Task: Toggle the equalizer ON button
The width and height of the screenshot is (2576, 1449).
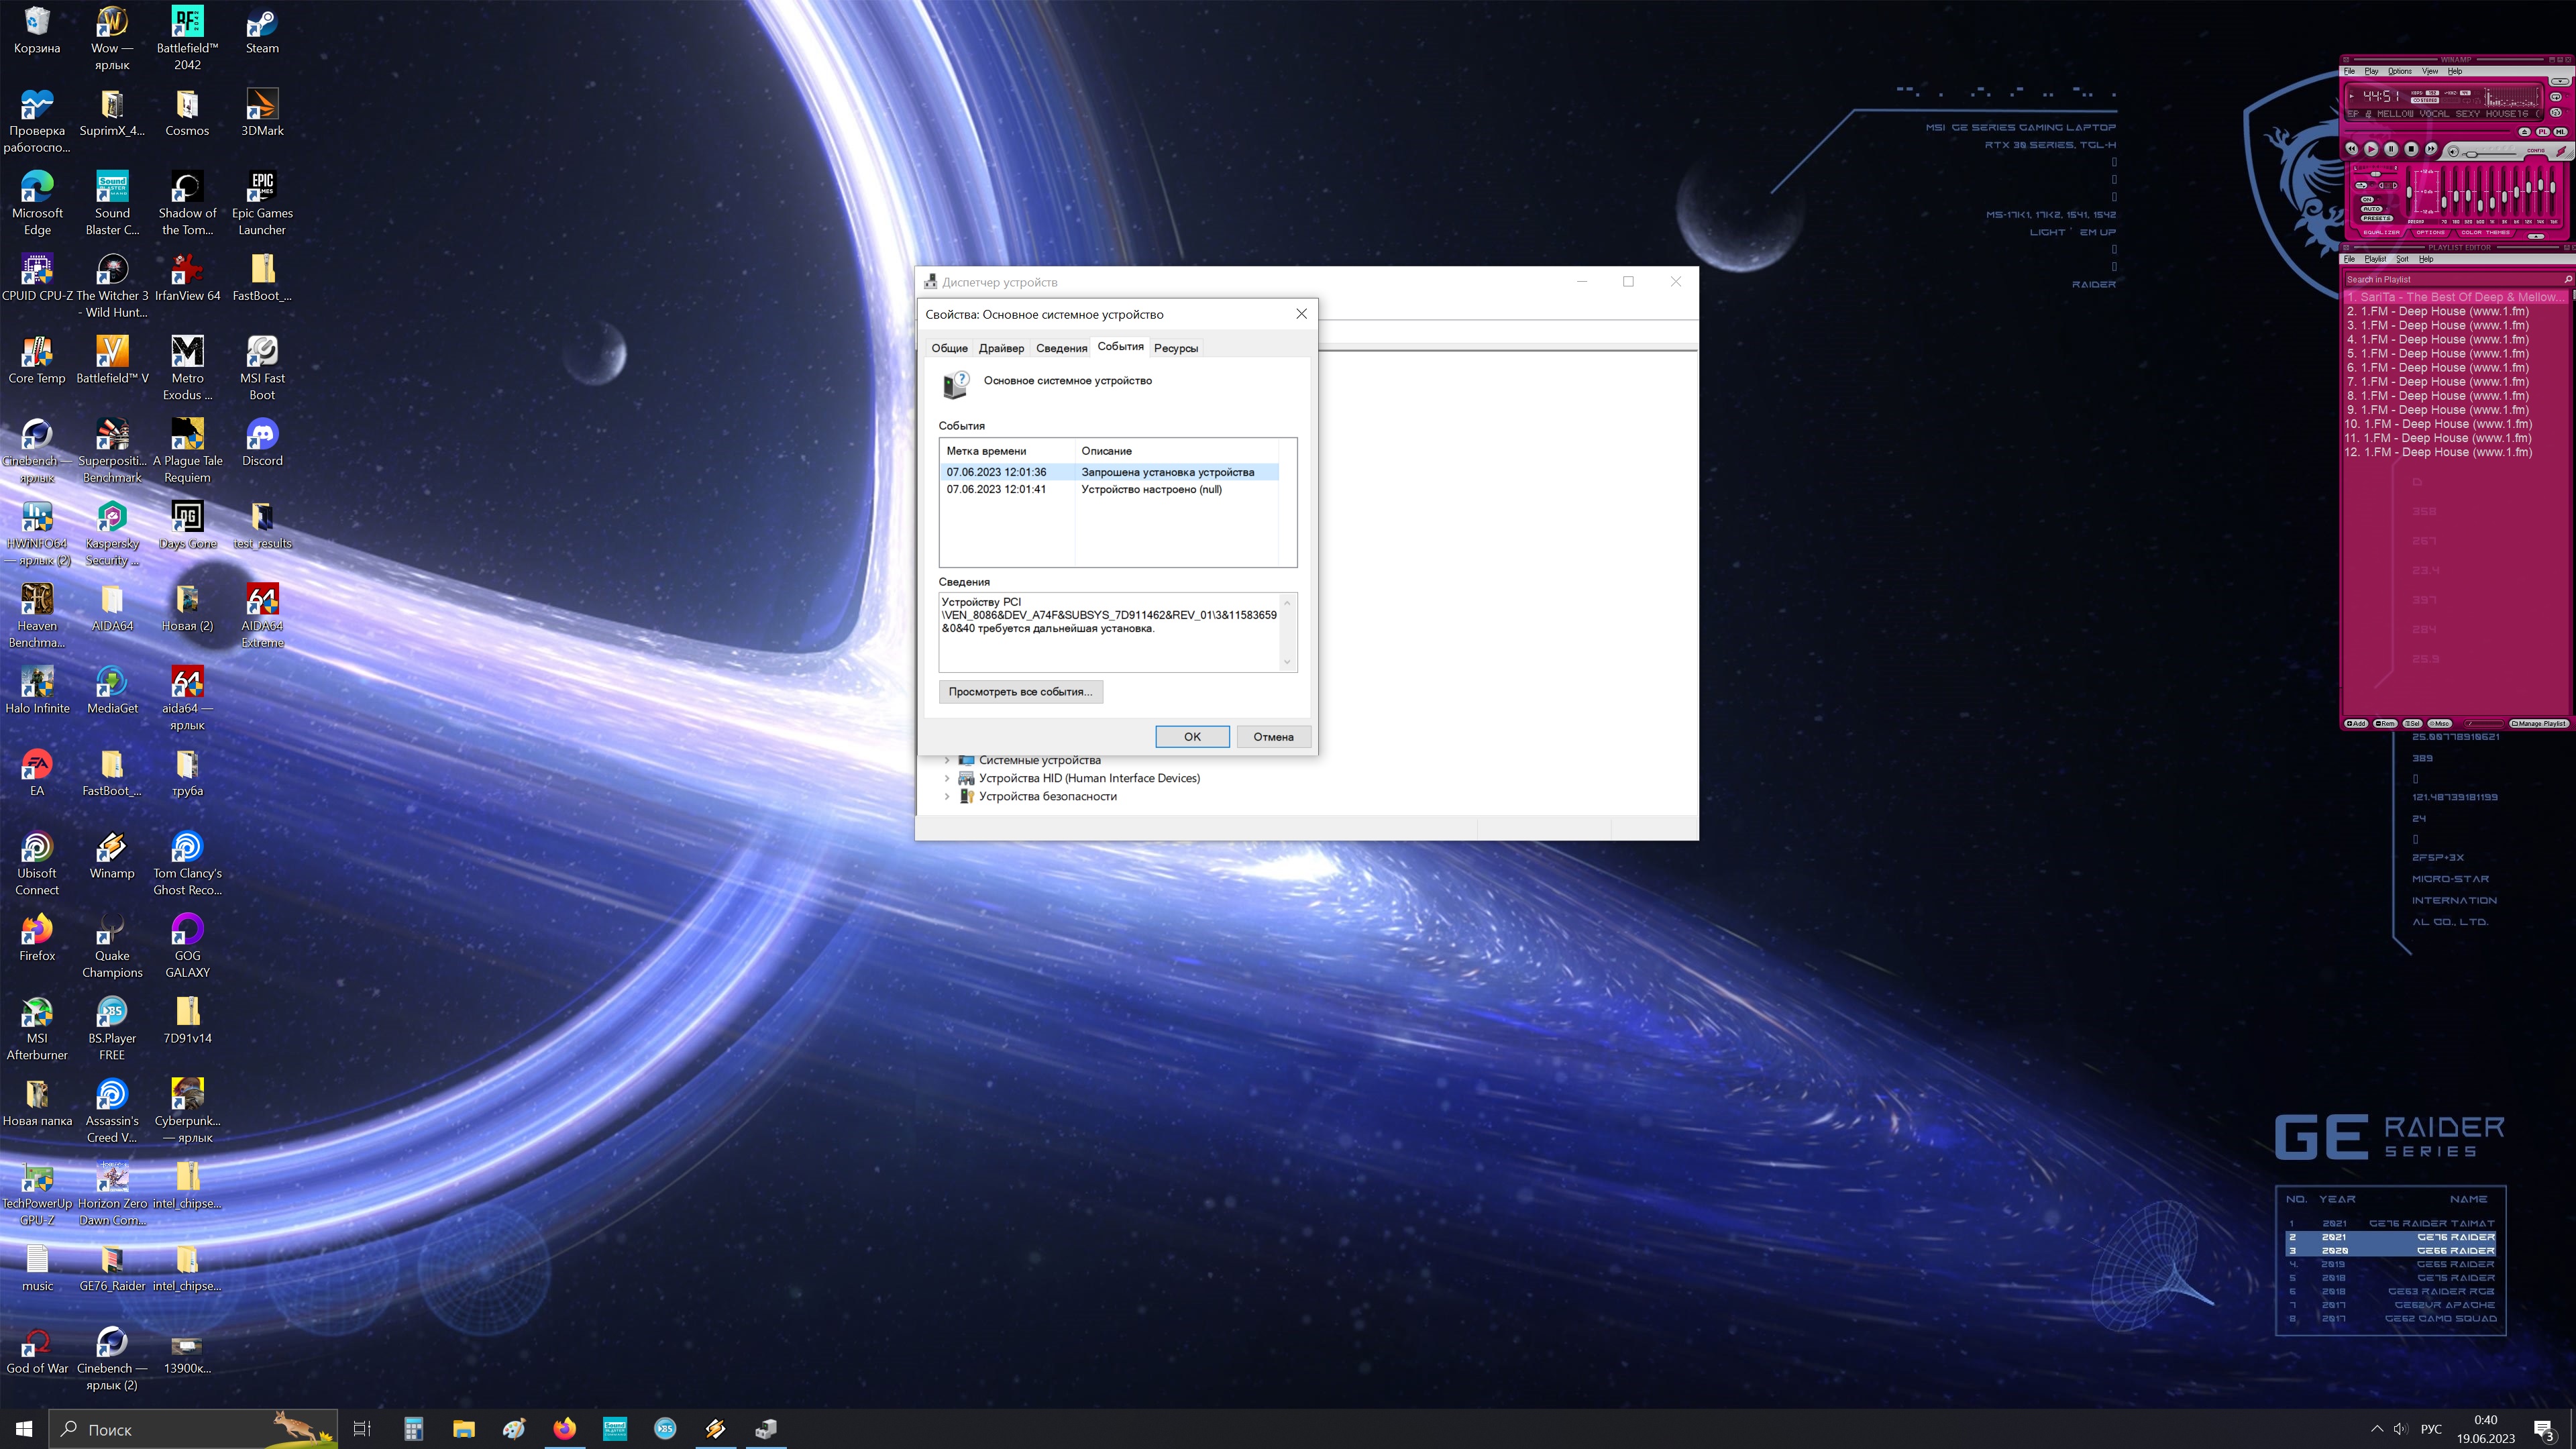Action: [2367, 200]
